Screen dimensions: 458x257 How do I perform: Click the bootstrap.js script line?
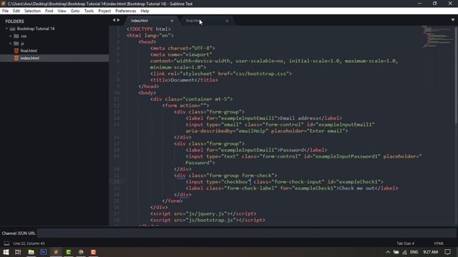pos(208,221)
